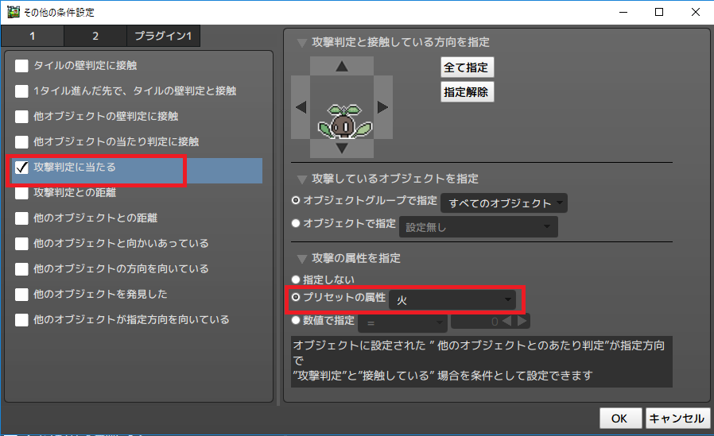The image size is (714, 436).
Task: Click キャンセル button
Action: coord(677,418)
